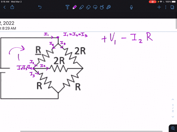This screenshot has height=132, width=177.
Task: Go to previous page using up chevron
Action: tap(173, 99)
